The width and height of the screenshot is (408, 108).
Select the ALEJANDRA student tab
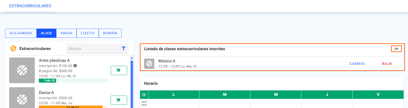(x=21, y=33)
